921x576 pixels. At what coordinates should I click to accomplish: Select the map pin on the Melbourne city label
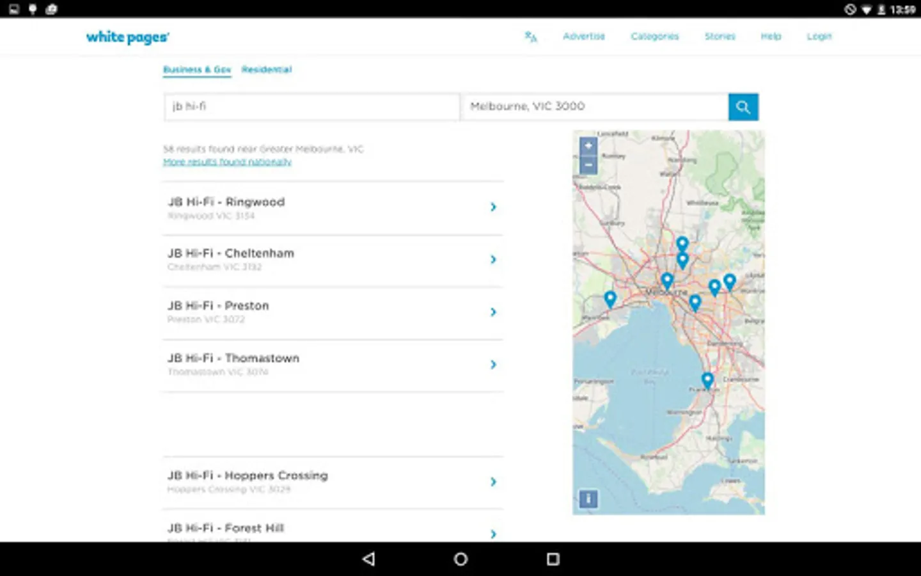[667, 281]
